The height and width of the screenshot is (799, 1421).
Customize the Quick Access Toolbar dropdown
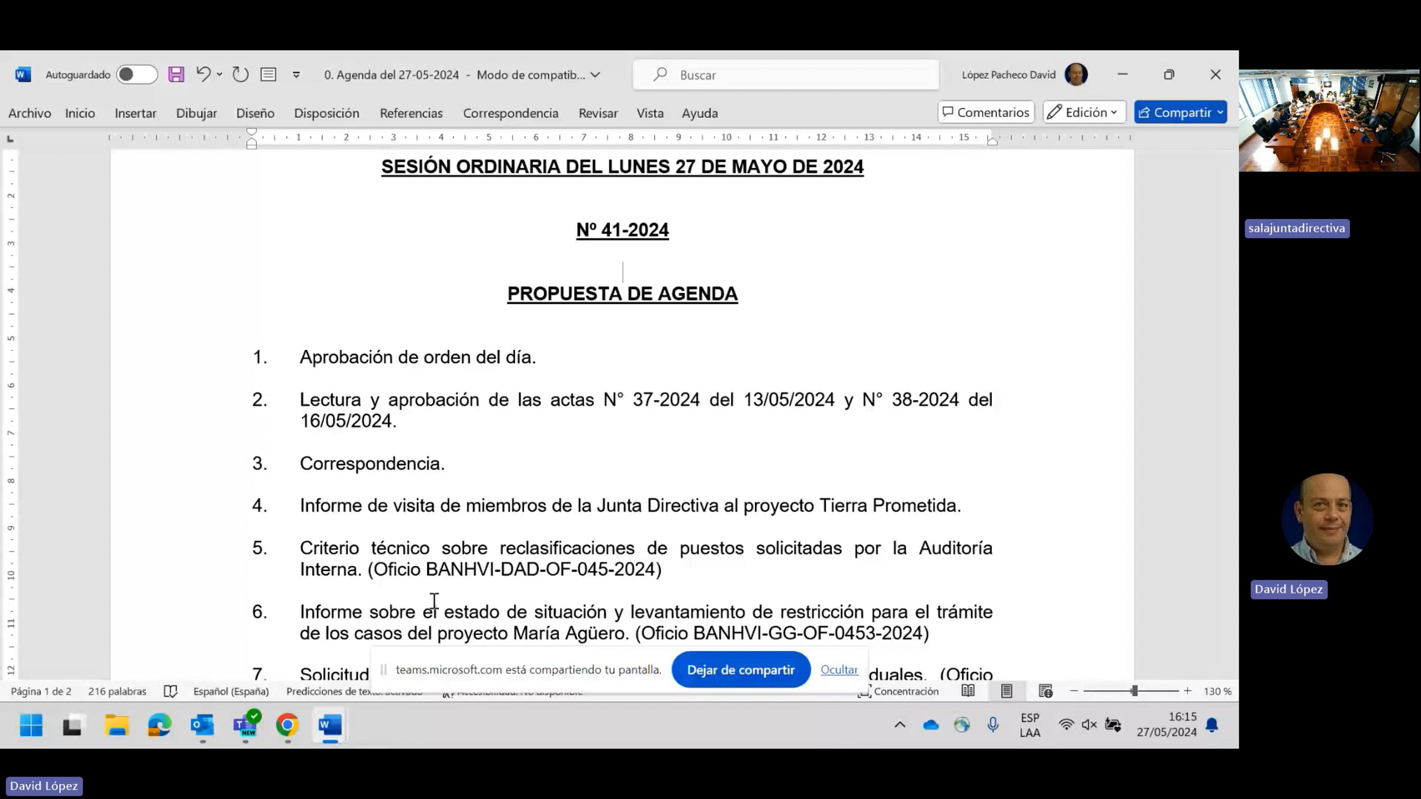(x=297, y=75)
